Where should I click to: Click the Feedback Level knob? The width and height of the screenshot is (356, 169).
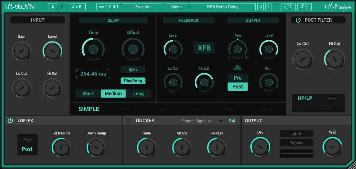pyautogui.click(x=173, y=49)
